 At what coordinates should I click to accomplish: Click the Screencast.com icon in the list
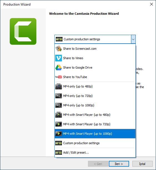[59, 49]
